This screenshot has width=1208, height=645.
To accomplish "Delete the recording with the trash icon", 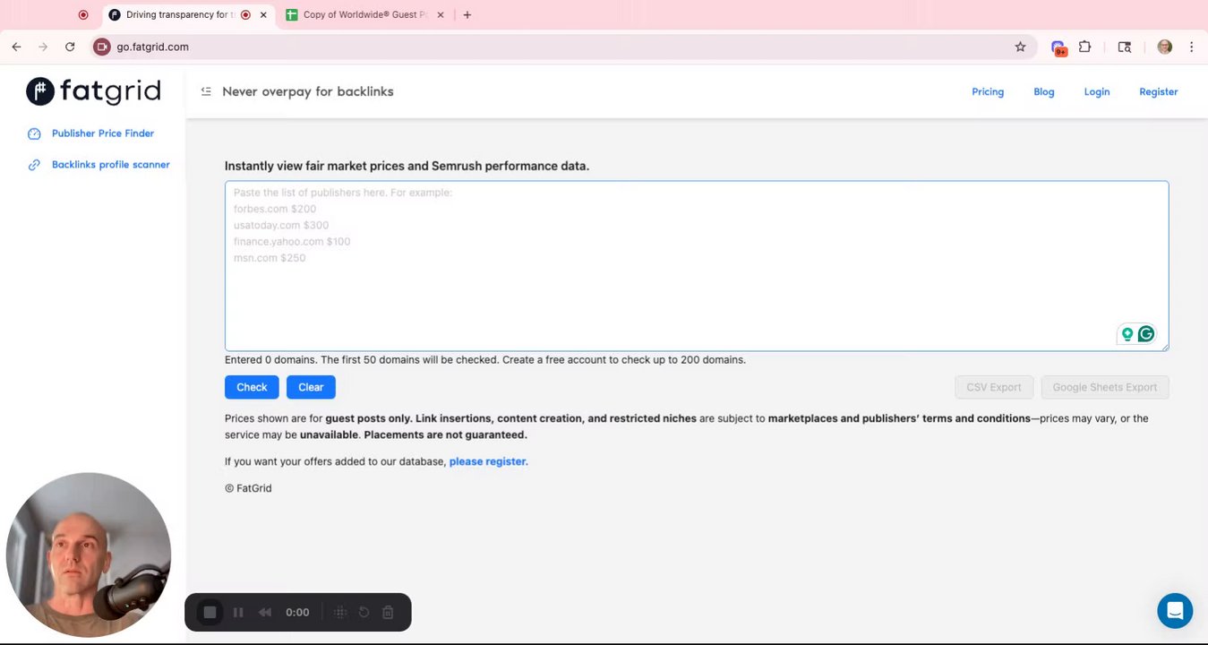I will [x=388, y=613].
